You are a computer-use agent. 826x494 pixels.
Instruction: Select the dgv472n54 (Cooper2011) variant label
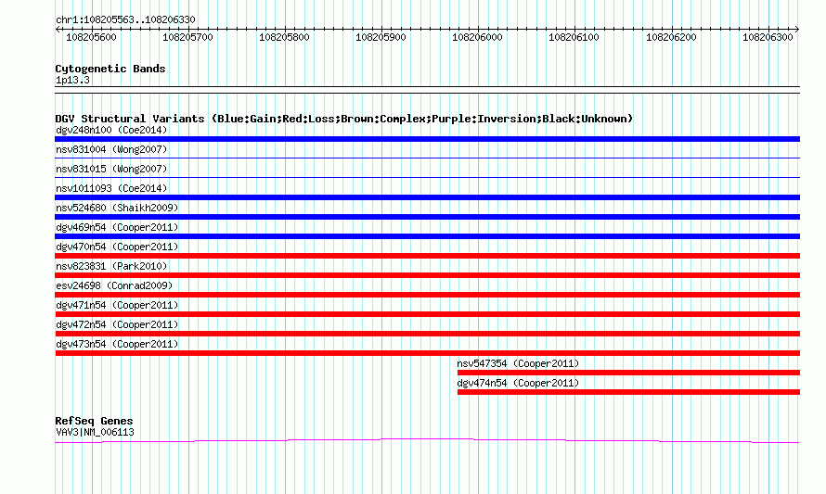click(117, 324)
